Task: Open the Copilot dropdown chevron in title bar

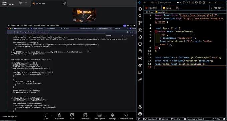Action: pyautogui.click(x=188, y=2)
